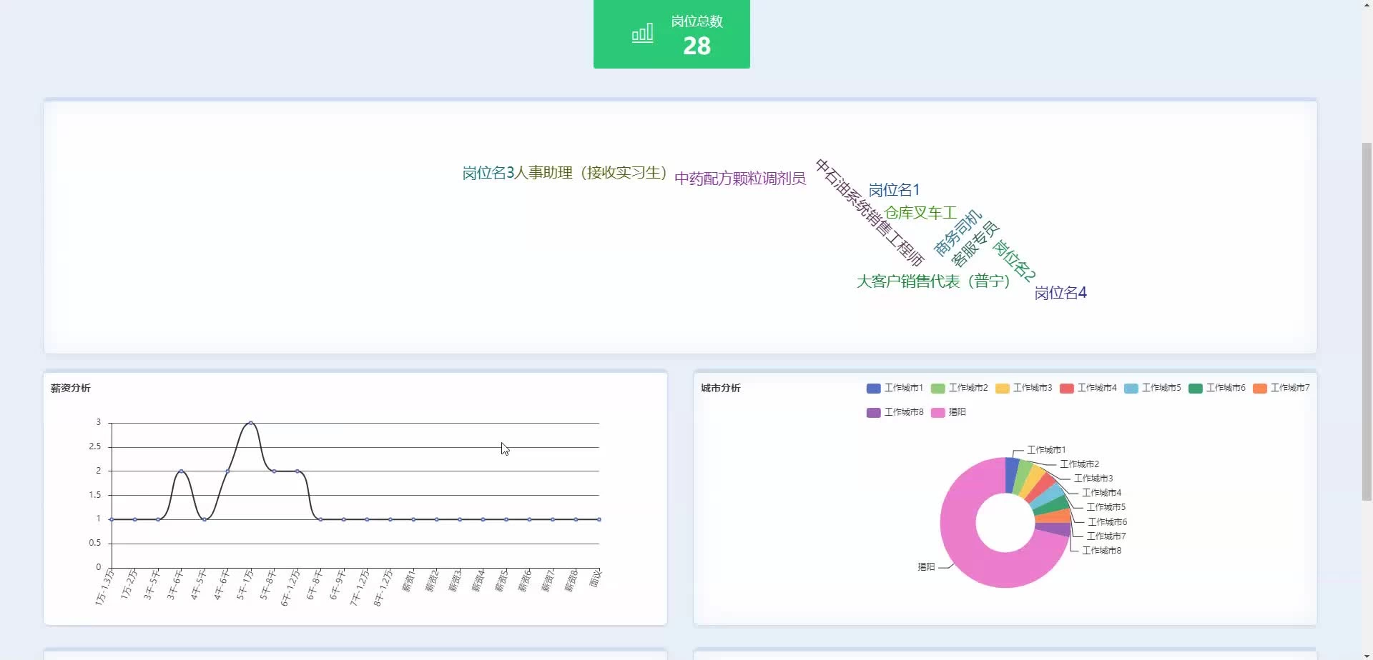
Task: Select word cloud term 中药配方颗粒调剂员
Action: coord(740,179)
